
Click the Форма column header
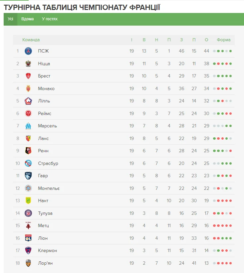(223, 40)
